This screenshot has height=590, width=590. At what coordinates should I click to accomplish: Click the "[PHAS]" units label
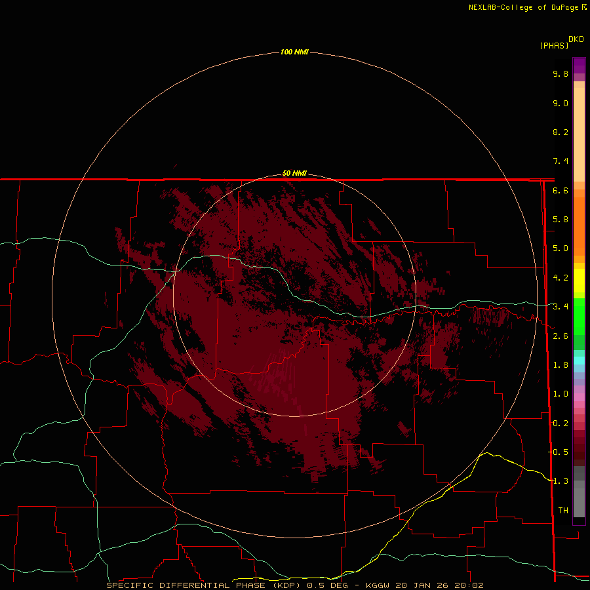pyautogui.click(x=554, y=45)
